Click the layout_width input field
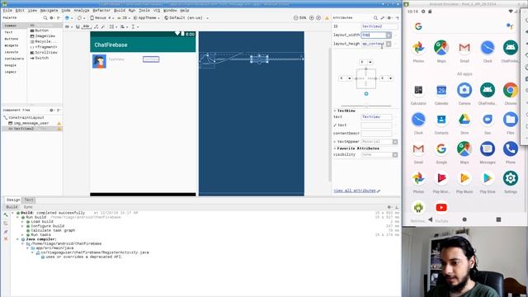 pos(374,35)
